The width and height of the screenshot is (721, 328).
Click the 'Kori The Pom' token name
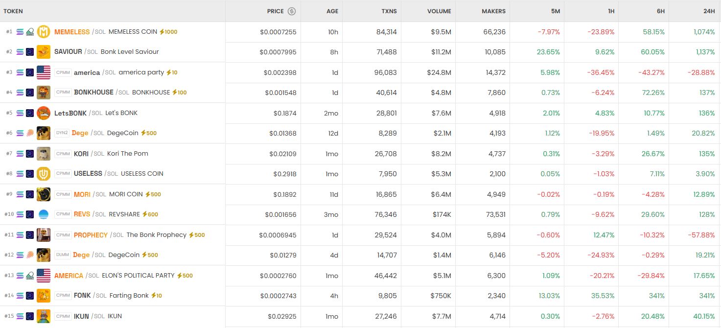[128, 154]
